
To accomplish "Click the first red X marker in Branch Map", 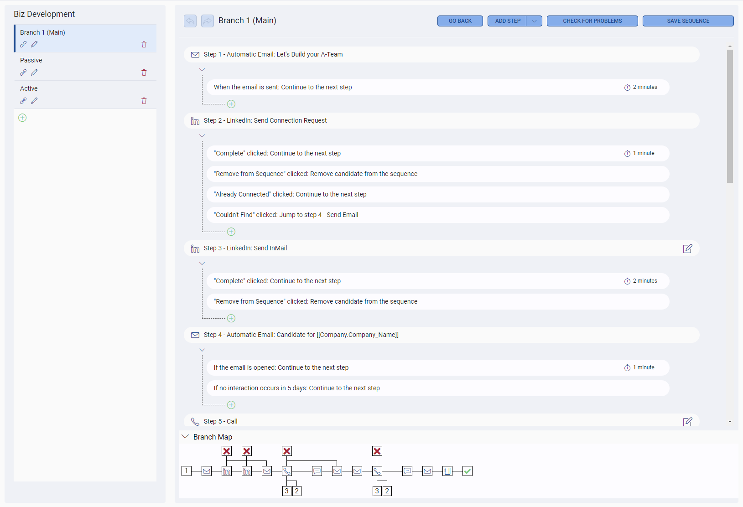I will pos(227,451).
